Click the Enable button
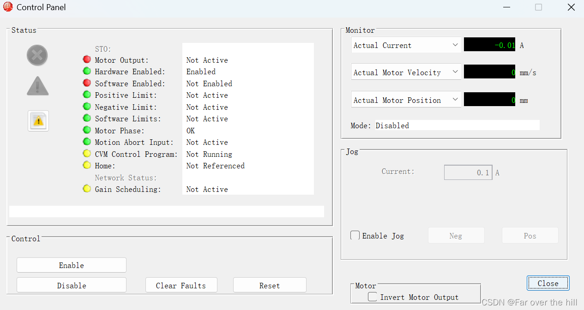 72,265
